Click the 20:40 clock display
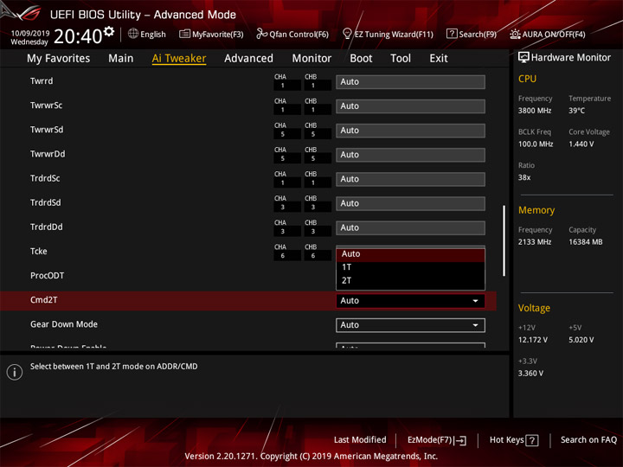Screen dimensions: 623x467 pyautogui.click(x=78, y=36)
